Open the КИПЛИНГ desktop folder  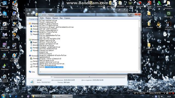(120, 4)
